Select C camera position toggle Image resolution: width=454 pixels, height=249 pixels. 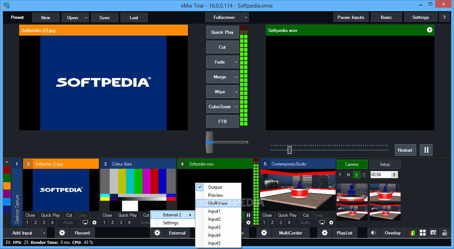pyautogui.click(x=364, y=175)
